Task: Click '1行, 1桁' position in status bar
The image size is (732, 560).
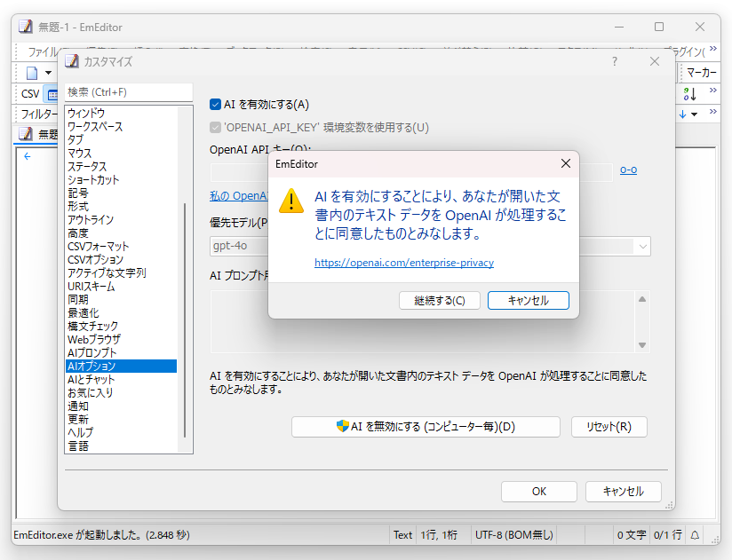Action: point(439,535)
